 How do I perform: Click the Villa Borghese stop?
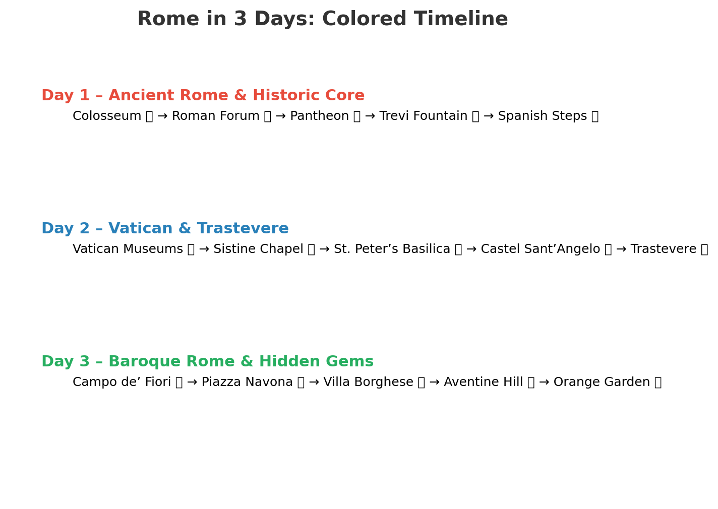tap(369, 382)
